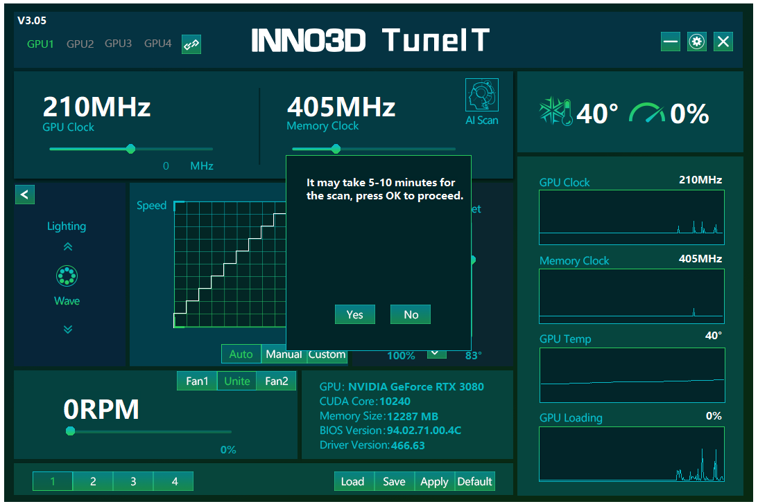Select Fan1
Screen dimensions: 758x504
[197, 381]
